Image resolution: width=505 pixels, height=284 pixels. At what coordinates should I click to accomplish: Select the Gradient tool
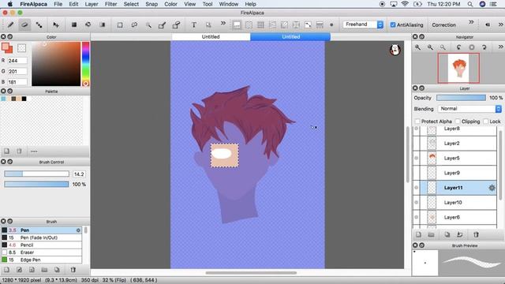click(103, 24)
